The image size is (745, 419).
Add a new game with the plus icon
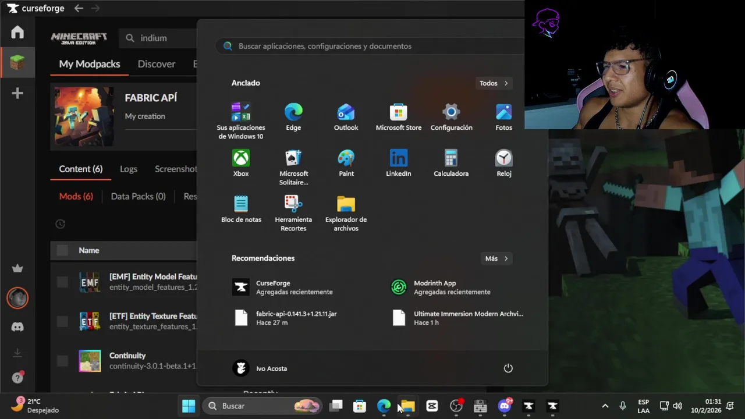pos(17,93)
